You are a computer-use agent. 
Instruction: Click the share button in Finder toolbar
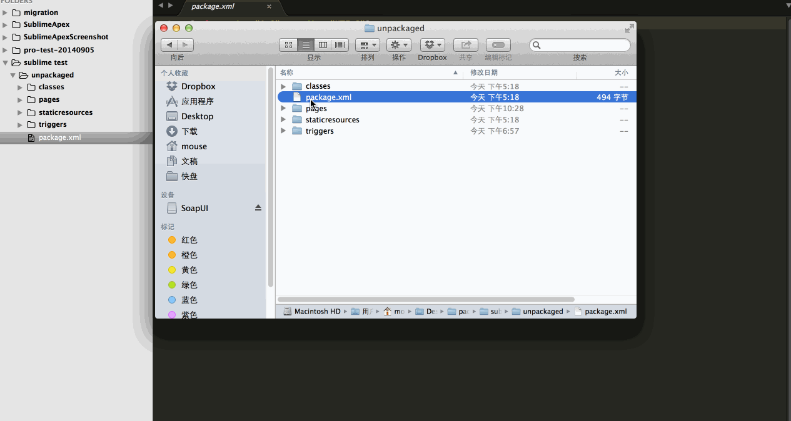[x=466, y=45]
